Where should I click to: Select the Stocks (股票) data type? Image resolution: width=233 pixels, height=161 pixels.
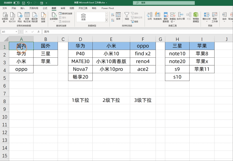point(83,17)
